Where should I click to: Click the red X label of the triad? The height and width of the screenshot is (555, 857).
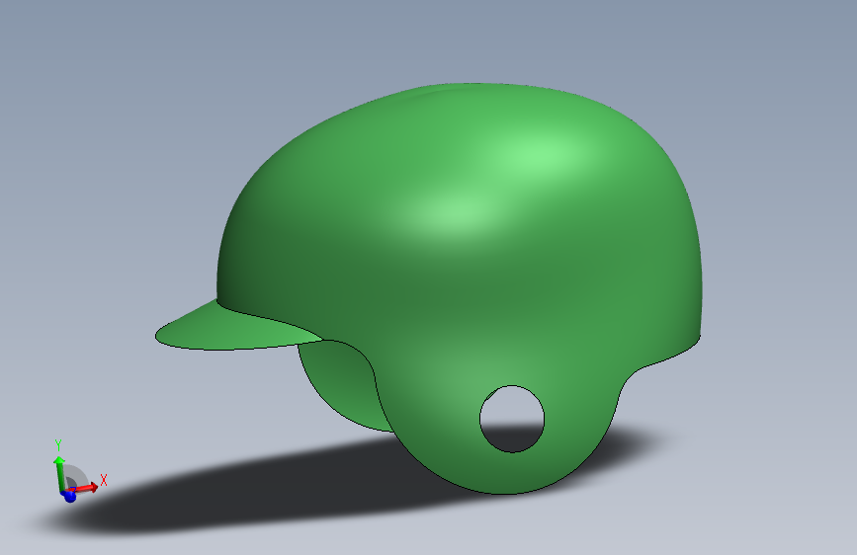click(x=104, y=480)
